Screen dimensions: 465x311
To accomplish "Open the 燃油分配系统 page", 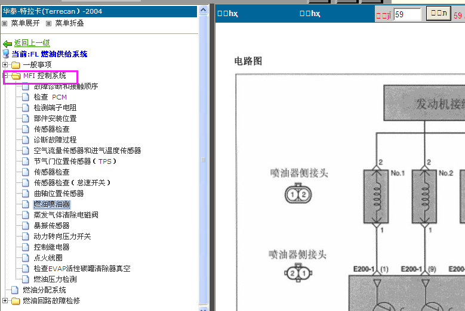I will coord(45,290).
